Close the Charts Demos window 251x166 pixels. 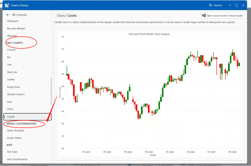tap(243, 5)
